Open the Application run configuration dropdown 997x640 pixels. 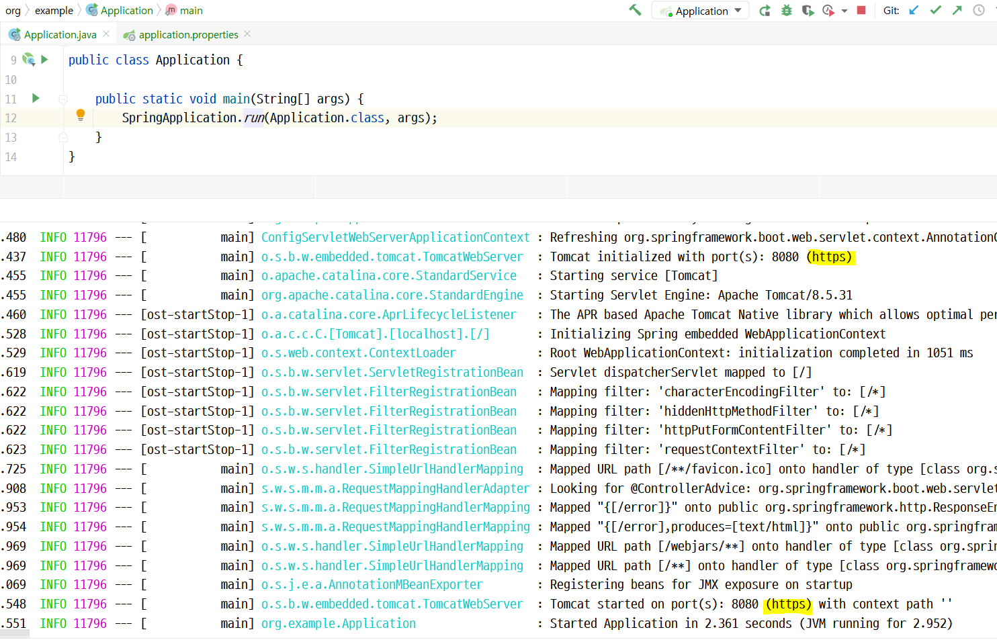click(700, 10)
